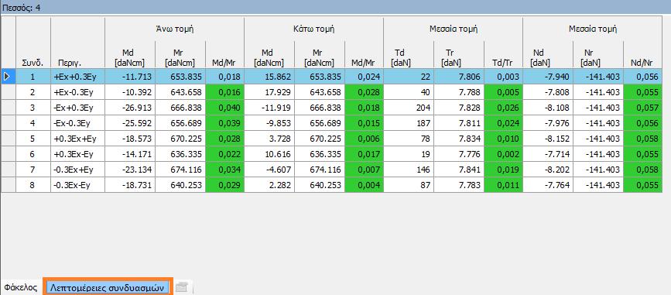Viewport: 671px width, 295px height.
Task: Click the Nd value -8.202 cell
Action: pyautogui.click(x=548, y=169)
